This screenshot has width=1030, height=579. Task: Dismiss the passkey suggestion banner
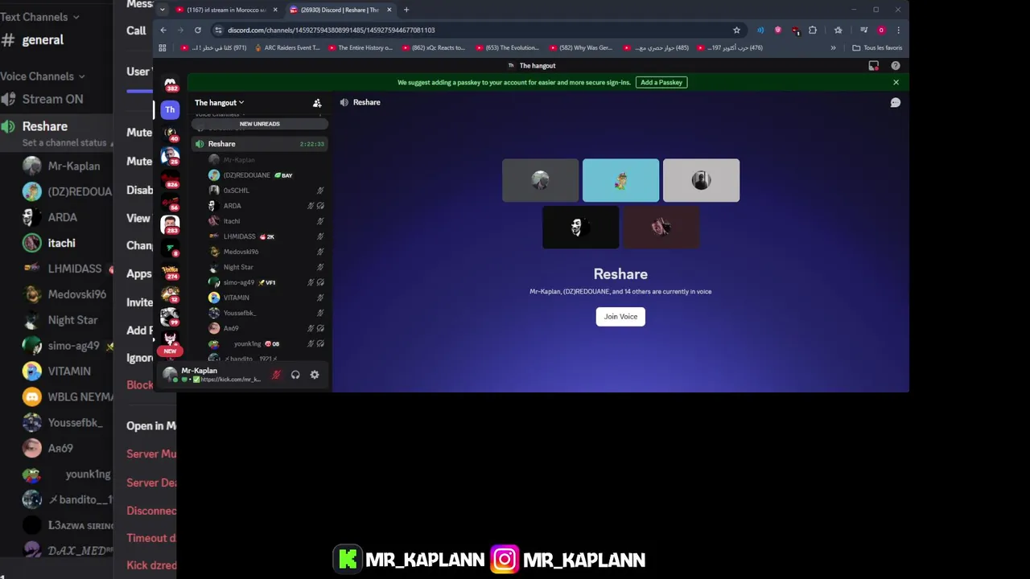(x=896, y=82)
